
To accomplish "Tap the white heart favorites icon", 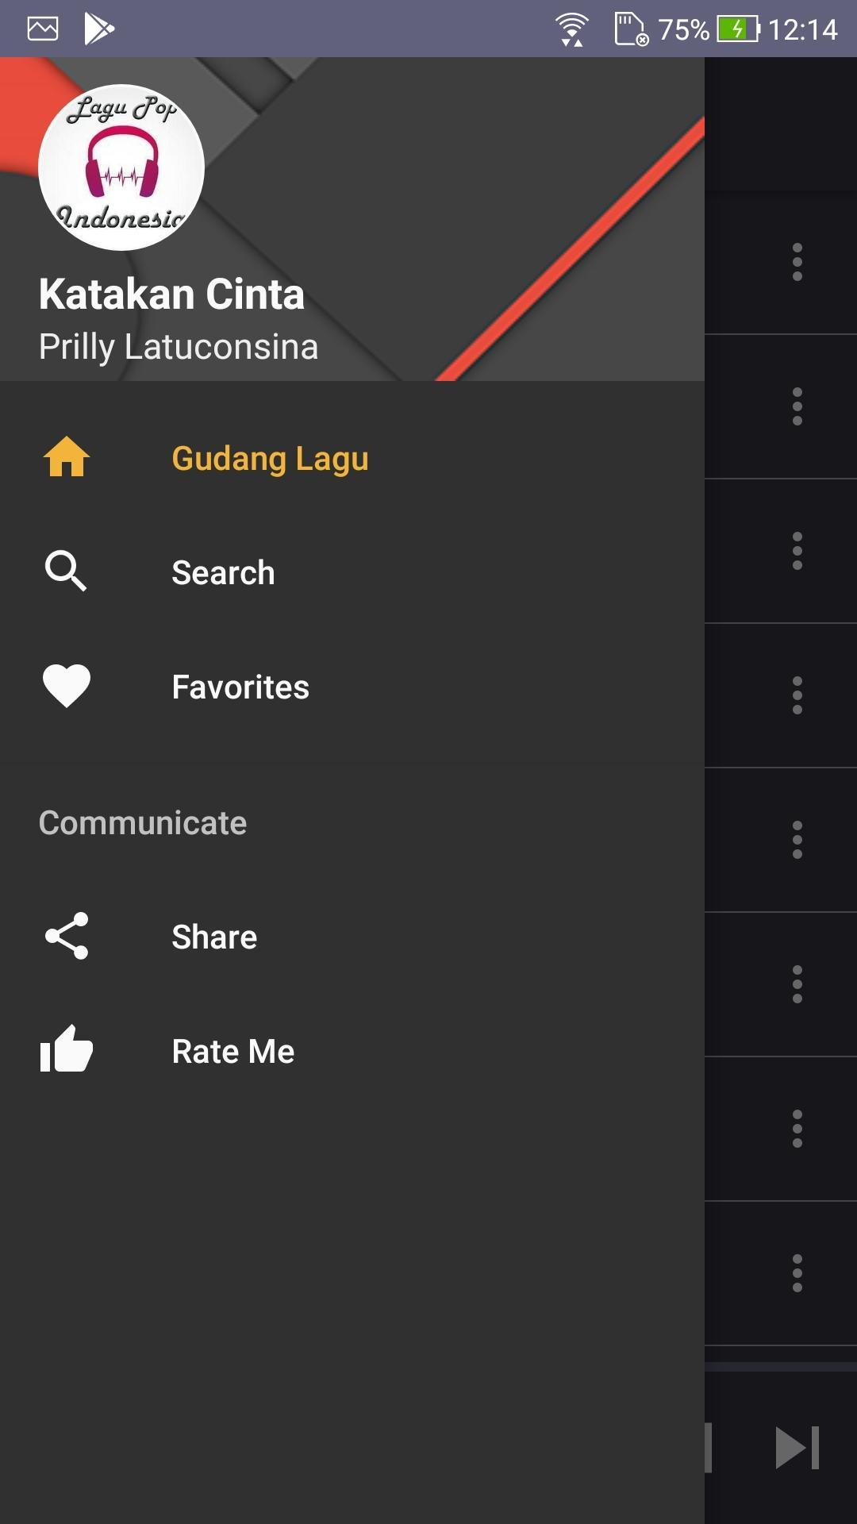I will click(67, 686).
